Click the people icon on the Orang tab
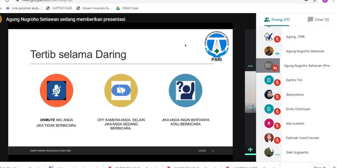The height and width of the screenshot is (168, 337). (x=267, y=20)
